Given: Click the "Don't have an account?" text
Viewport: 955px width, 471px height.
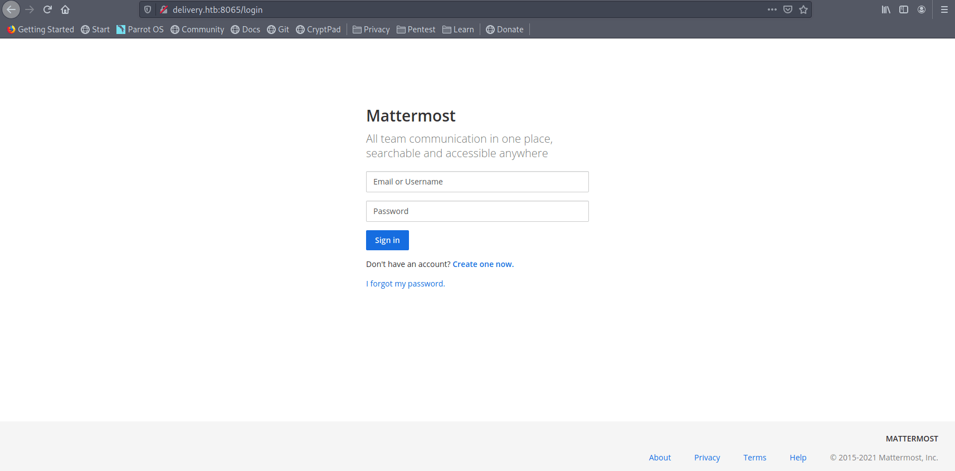Looking at the screenshot, I should (x=408, y=264).
